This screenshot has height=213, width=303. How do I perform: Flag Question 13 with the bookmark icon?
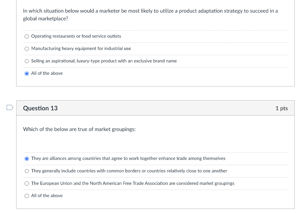pos(9,108)
